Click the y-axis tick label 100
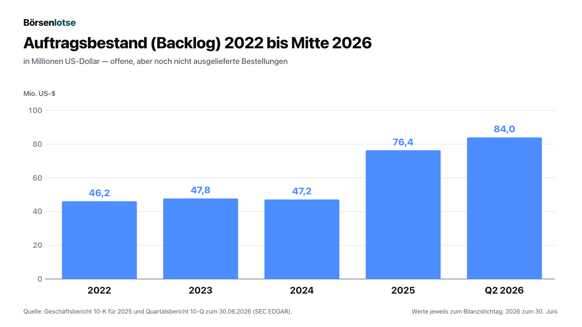 (x=35, y=110)
